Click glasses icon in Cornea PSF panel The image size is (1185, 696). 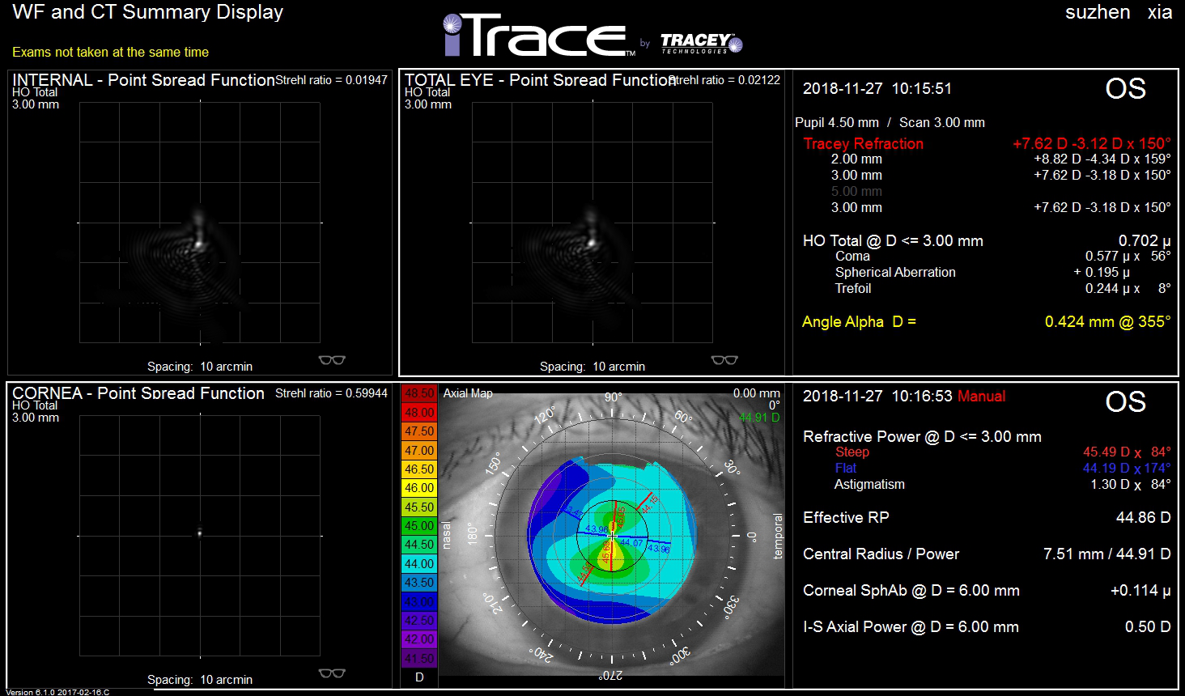click(x=332, y=673)
